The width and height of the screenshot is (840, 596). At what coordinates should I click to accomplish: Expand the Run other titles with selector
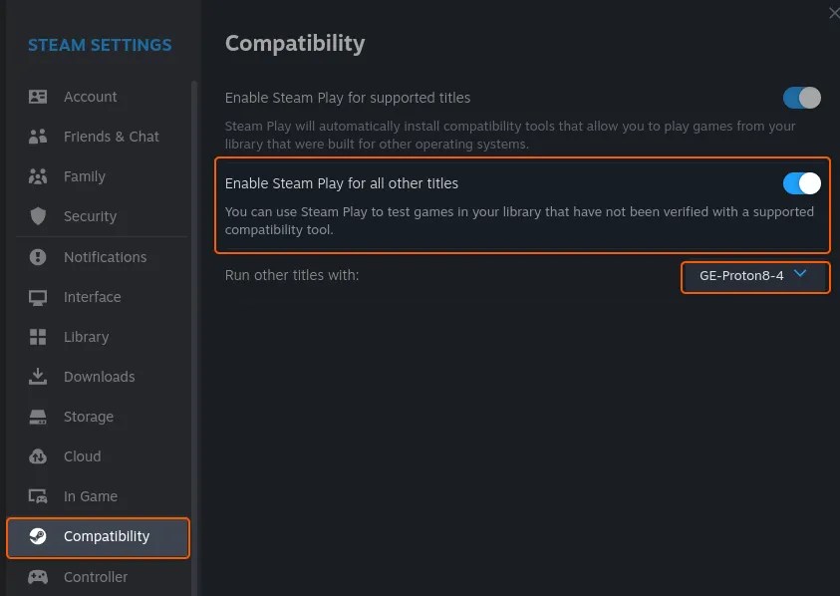pyautogui.click(x=754, y=276)
